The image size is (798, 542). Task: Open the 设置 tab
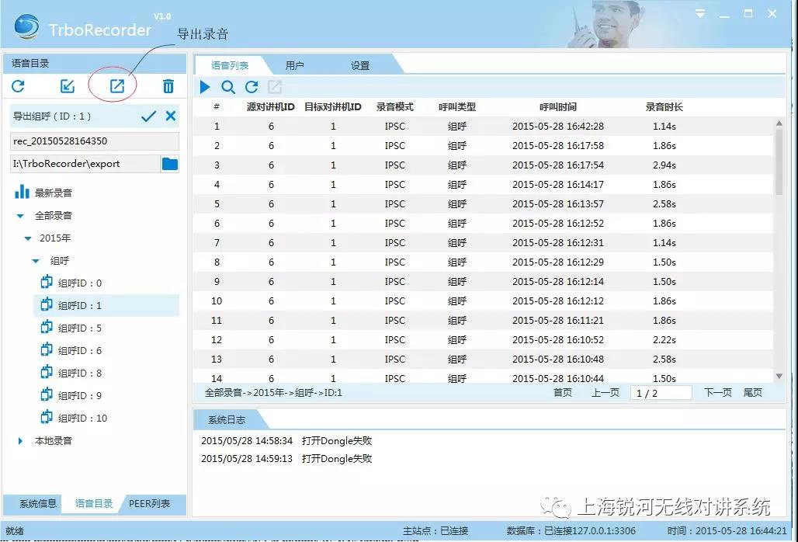click(360, 66)
